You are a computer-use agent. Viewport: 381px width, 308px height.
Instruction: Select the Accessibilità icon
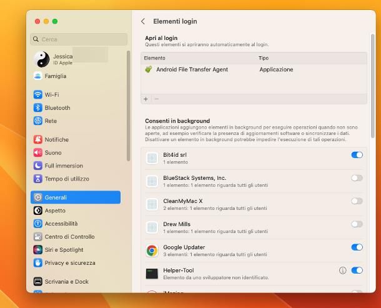[x=37, y=224]
